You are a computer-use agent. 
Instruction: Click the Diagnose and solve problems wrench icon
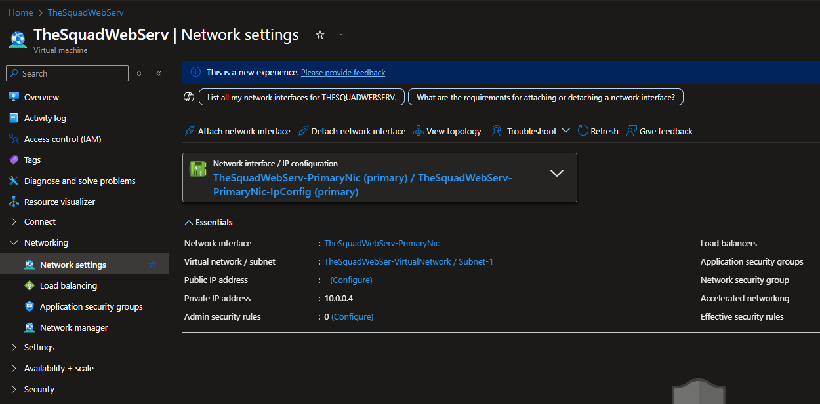(14, 181)
